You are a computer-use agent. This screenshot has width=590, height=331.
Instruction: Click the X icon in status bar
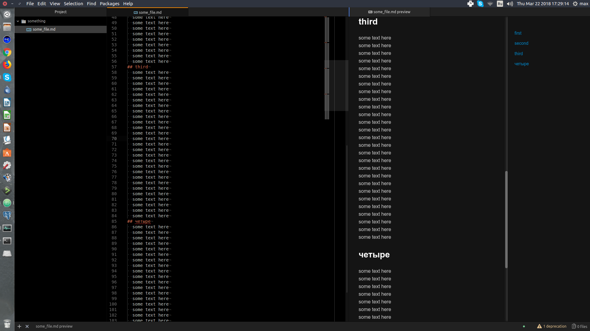click(x=27, y=326)
